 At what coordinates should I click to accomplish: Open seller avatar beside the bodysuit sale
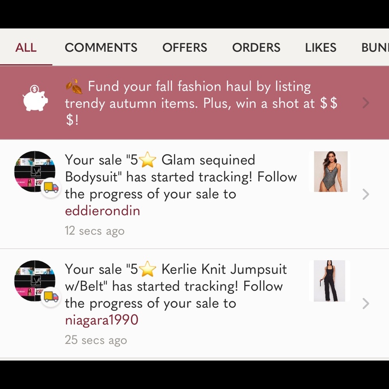(x=35, y=172)
